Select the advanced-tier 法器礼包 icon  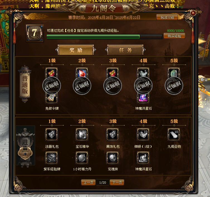[52, 134]
